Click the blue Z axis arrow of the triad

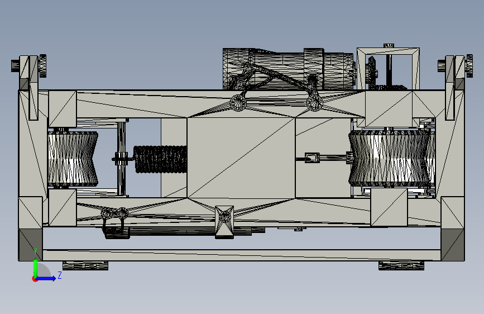click(46, 278)
